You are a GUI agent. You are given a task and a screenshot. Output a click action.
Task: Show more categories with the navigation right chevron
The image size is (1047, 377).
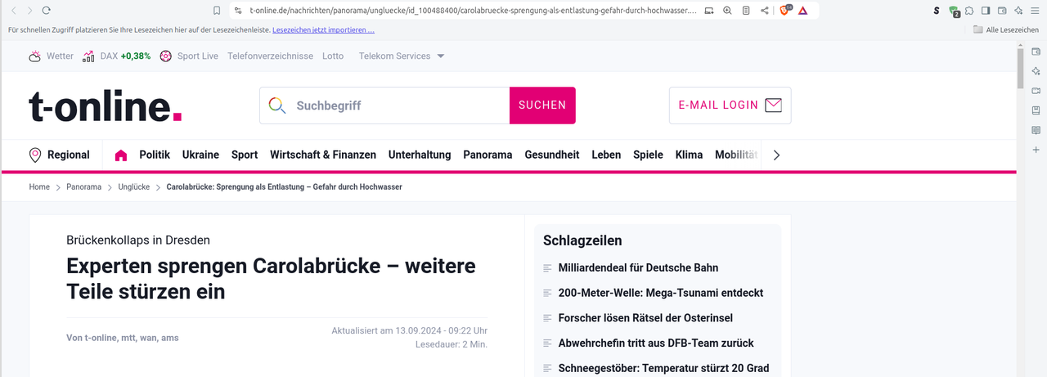(x=776, y=155)
